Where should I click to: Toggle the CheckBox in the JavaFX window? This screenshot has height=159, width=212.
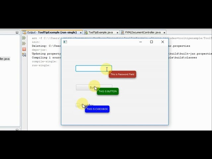[78, 105]
